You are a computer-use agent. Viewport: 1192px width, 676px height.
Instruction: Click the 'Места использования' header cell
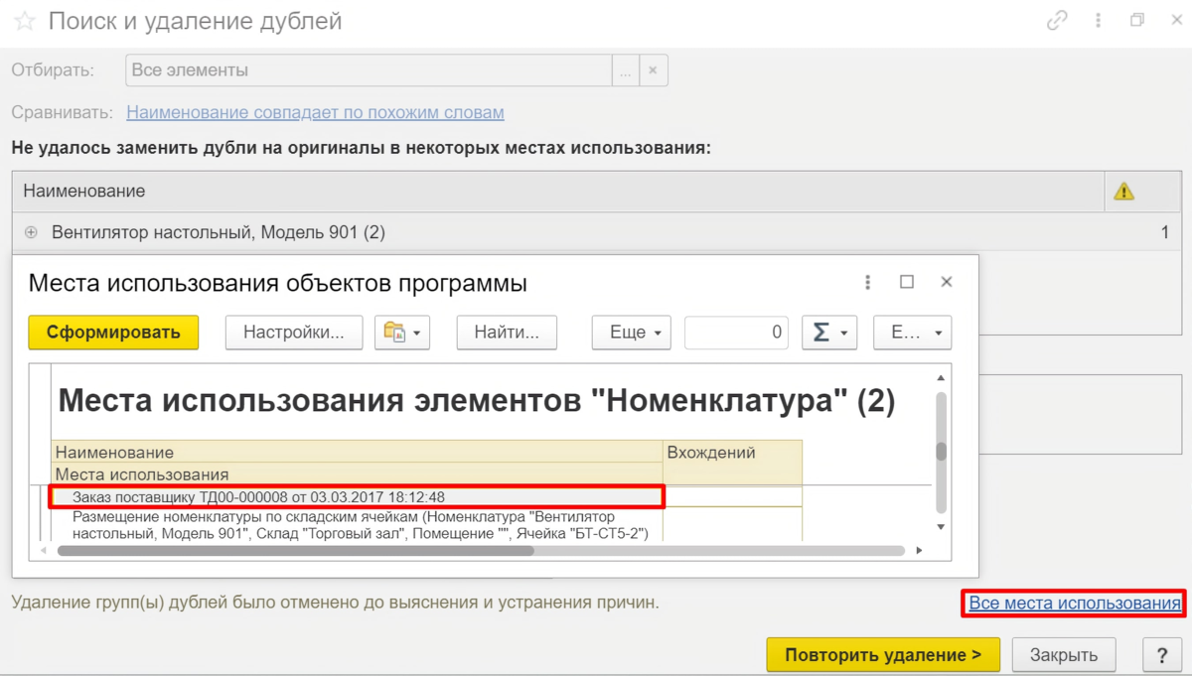[357, 474]
